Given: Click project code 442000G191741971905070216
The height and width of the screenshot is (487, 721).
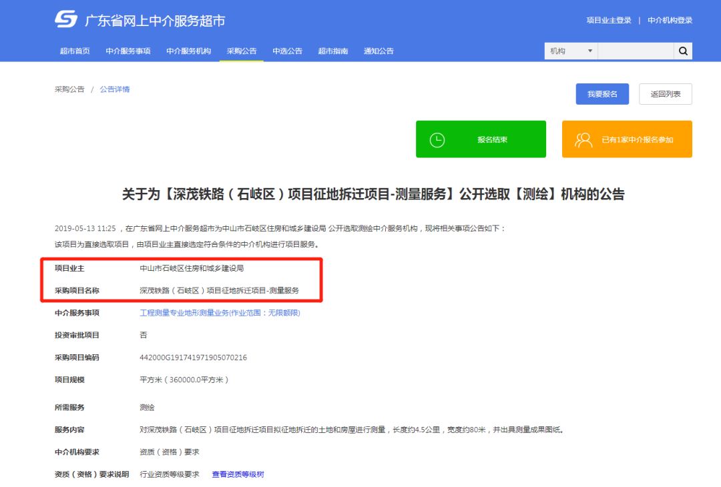Looking at the screenshot, I should pyautogui.click(x=193, y=358).
